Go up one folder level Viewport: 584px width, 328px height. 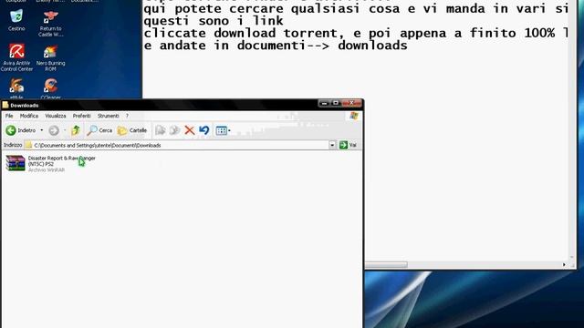(x=76, y=130)
